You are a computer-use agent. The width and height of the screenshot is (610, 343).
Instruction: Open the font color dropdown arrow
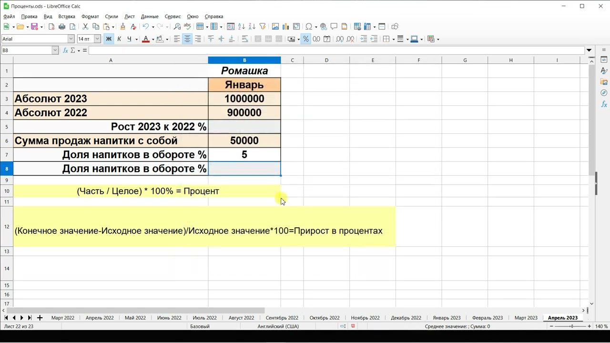point(152,40)
